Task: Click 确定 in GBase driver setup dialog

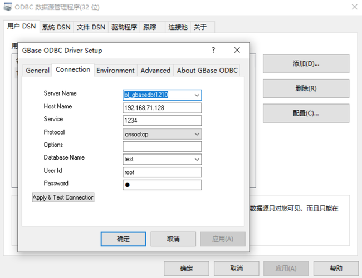Action: coord(123,239)
